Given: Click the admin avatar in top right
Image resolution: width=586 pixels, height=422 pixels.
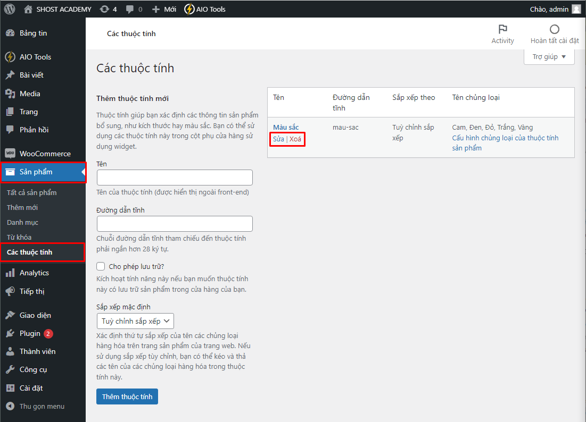Looking at the screenshot, I should (x=576, y=9).
